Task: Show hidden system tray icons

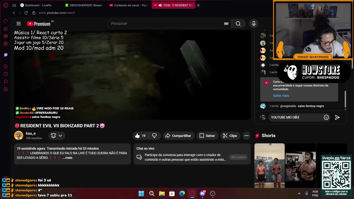Action: [299, 193]
